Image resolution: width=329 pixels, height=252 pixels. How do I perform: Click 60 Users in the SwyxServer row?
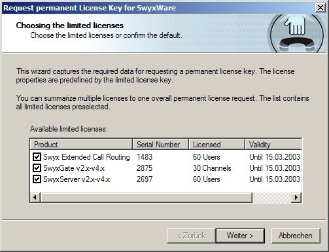[206, 179]
